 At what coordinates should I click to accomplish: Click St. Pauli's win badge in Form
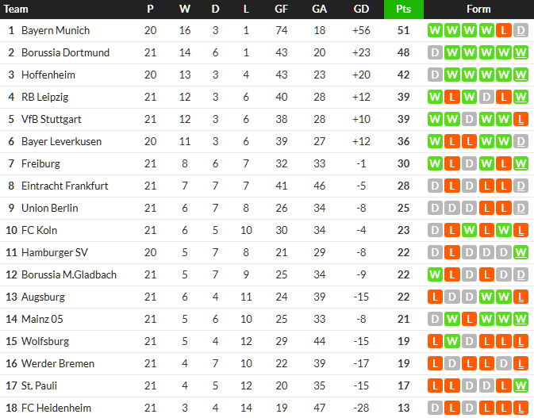521,386
